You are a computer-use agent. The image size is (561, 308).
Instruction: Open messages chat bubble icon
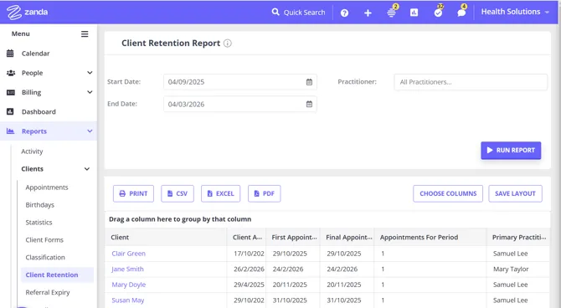461,13
